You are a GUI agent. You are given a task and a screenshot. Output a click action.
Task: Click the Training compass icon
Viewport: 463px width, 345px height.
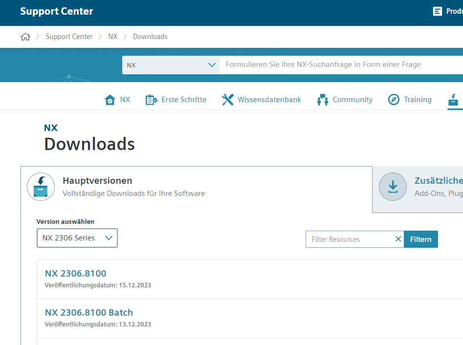394,100
